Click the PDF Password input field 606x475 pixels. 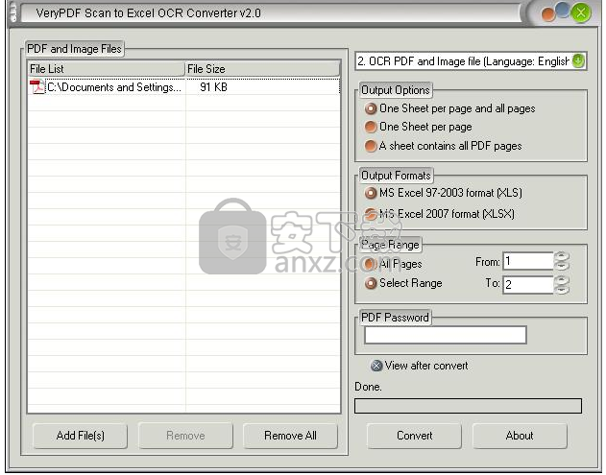pyautogui.click(x=446, y=335)
